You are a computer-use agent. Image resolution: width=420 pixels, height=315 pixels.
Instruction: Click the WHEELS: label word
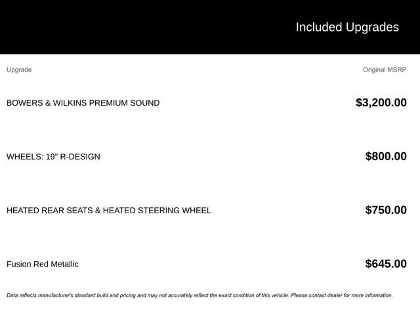(x=25, y=157)
